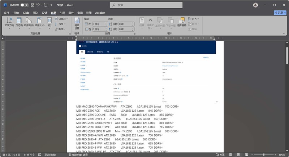Open the 段落 paragraph dialog launcher
The height and width of the screenshot is (157, 289).
[134, 33]
